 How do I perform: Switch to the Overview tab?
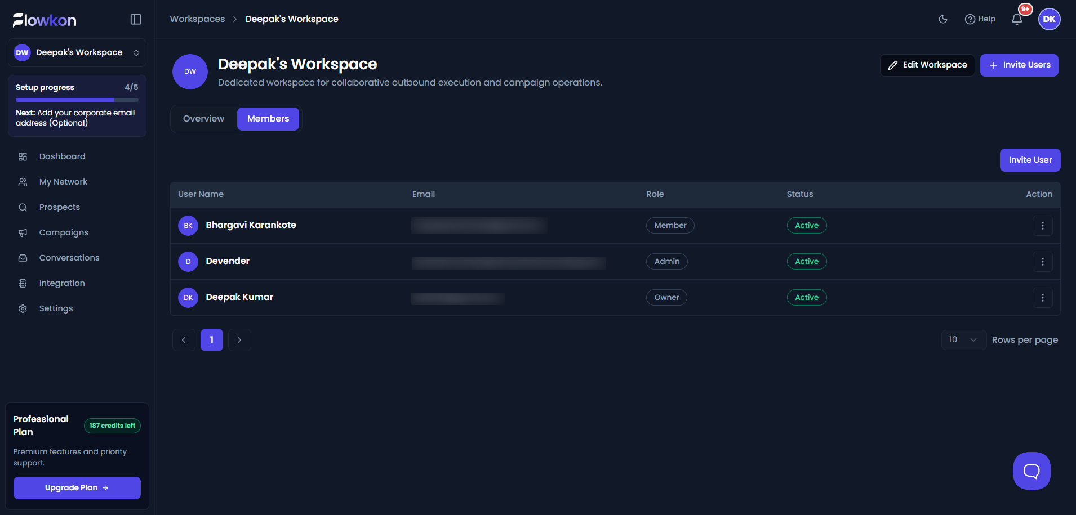coord(203,119)
